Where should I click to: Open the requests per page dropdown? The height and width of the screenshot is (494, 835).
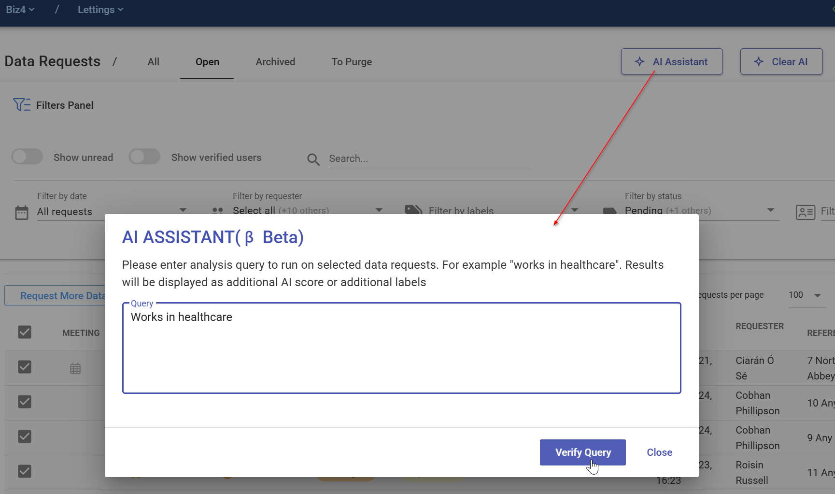[805, 295]
